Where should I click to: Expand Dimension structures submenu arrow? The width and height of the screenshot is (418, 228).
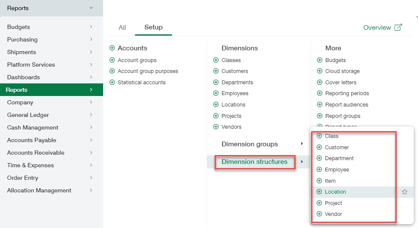tap(302, 162)
